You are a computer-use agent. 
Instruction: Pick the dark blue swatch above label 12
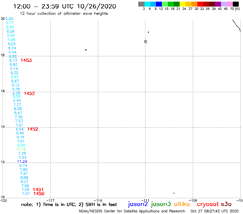(x=159, y=4)
